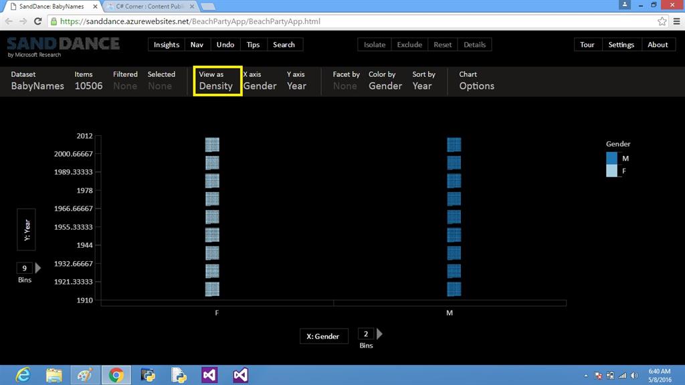Open the Settings panel
Screen dimensions: 685x385
pos(621,45)
